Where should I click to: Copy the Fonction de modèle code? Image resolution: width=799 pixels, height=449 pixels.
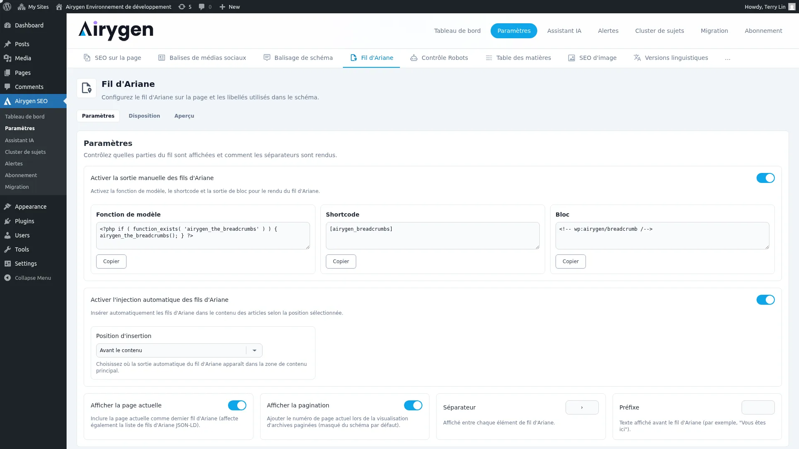coord(111,262)
